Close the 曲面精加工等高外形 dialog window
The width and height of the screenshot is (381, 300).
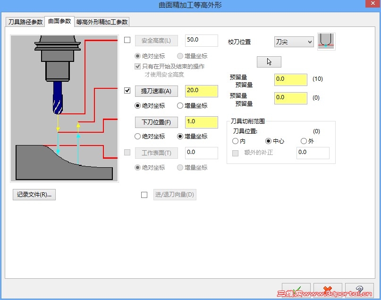tap(373, 3)
